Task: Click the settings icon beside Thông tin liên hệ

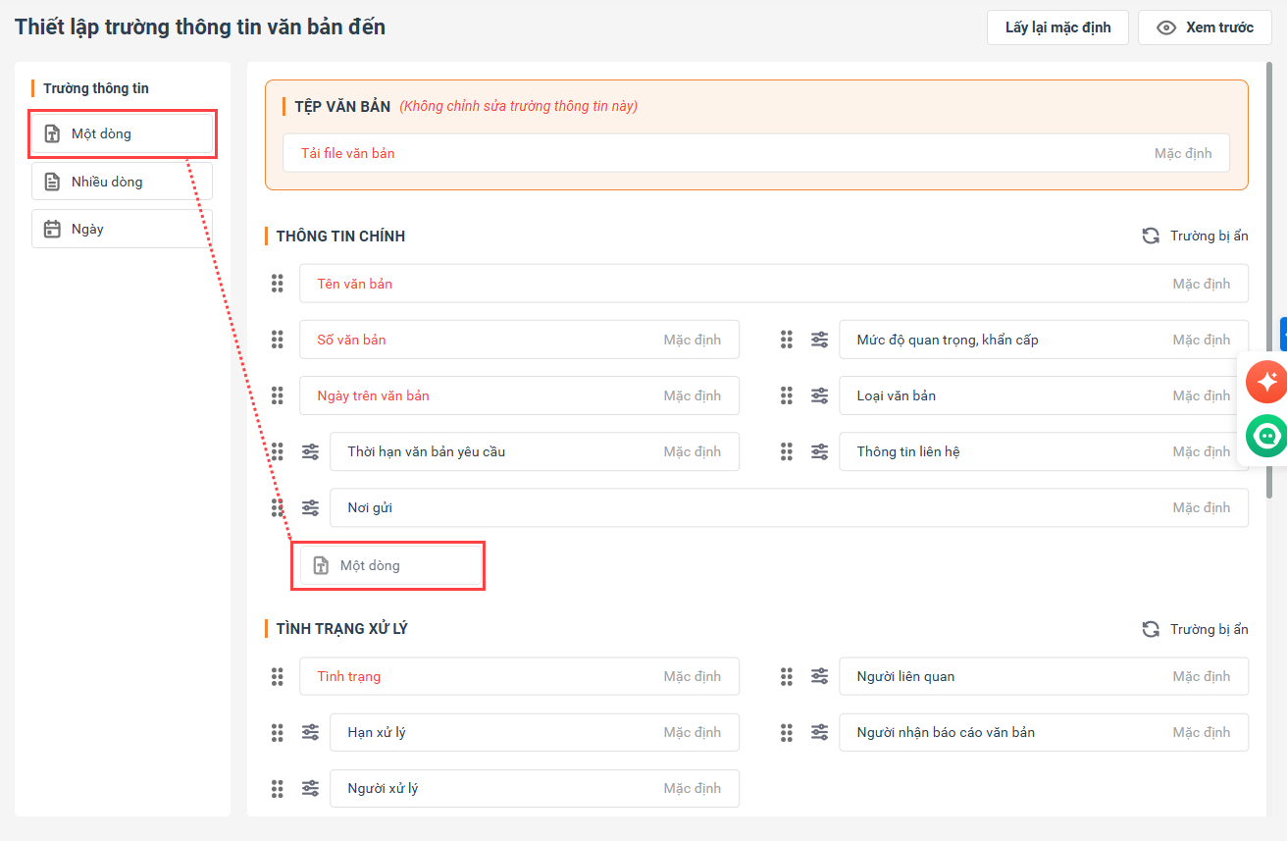Action: 819,451
